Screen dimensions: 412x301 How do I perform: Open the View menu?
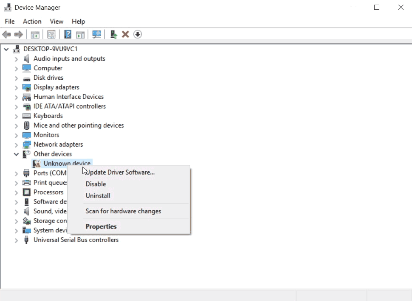(x=56, y=22)
